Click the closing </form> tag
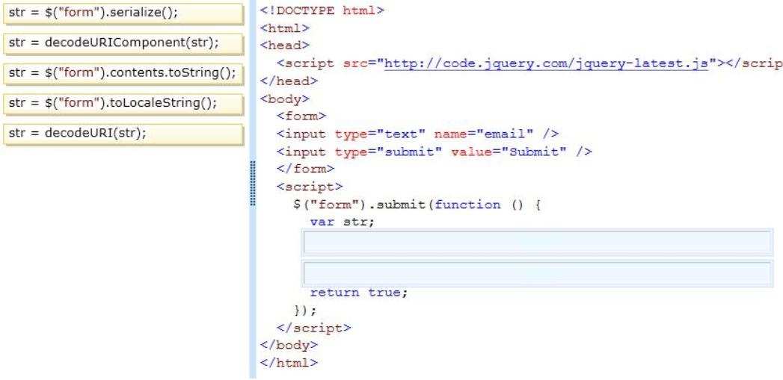This screenshot has width=783, height=380. pyautogui.click(x=306, y=169)
